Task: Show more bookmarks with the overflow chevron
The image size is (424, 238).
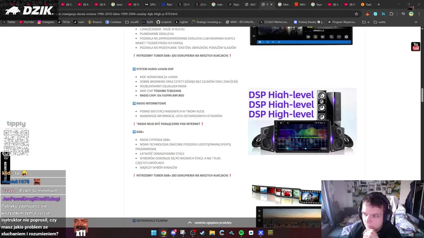Action: click(416, 22)
